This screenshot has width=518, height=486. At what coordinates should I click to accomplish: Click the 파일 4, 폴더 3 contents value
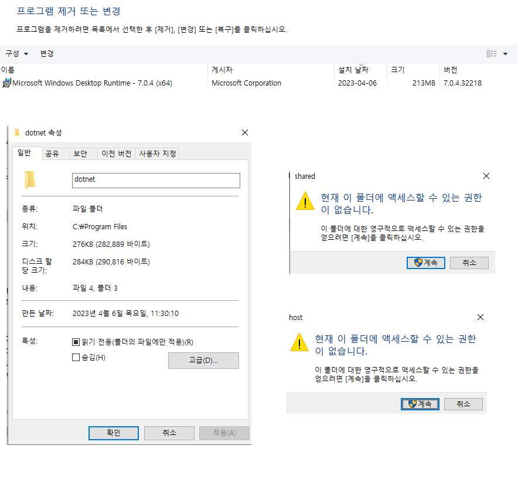point(95,288)
